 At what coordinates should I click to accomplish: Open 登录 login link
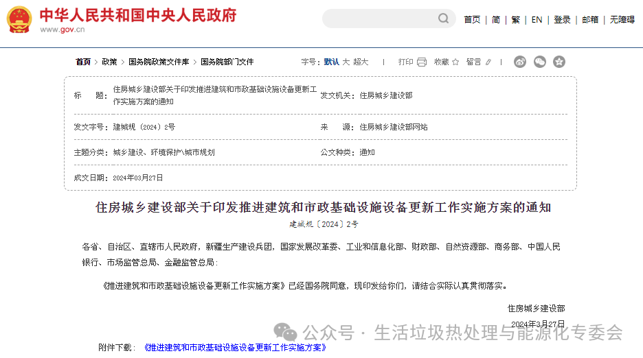[562, 20]
